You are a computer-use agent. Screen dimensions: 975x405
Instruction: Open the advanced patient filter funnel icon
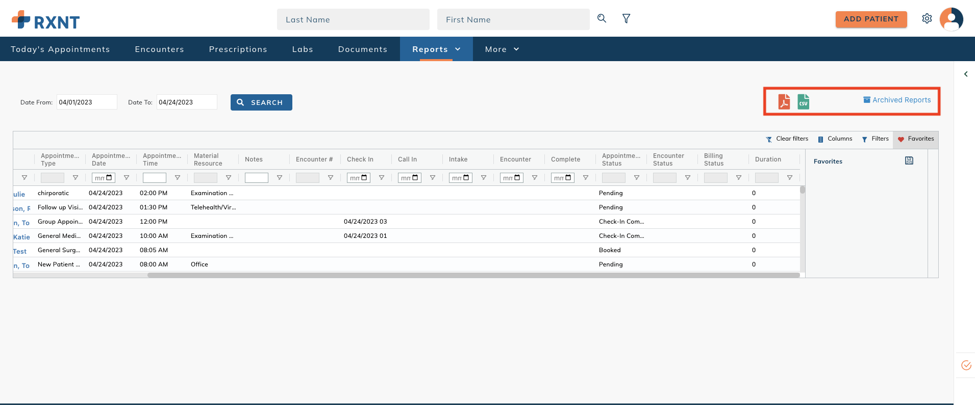(627, 18)
